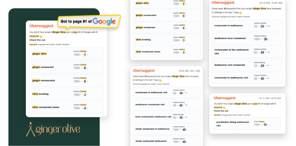Image resolution: width=296 pixels, height=146 pixels.
Task: Select the 'best restaurants melbourne cbd' keyword
Action: [x=153, y=116]
